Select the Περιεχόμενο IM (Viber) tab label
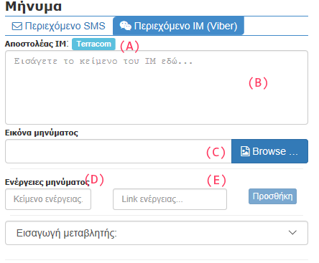The width and height of the screenshot is (319, 263). pos(185,26)
